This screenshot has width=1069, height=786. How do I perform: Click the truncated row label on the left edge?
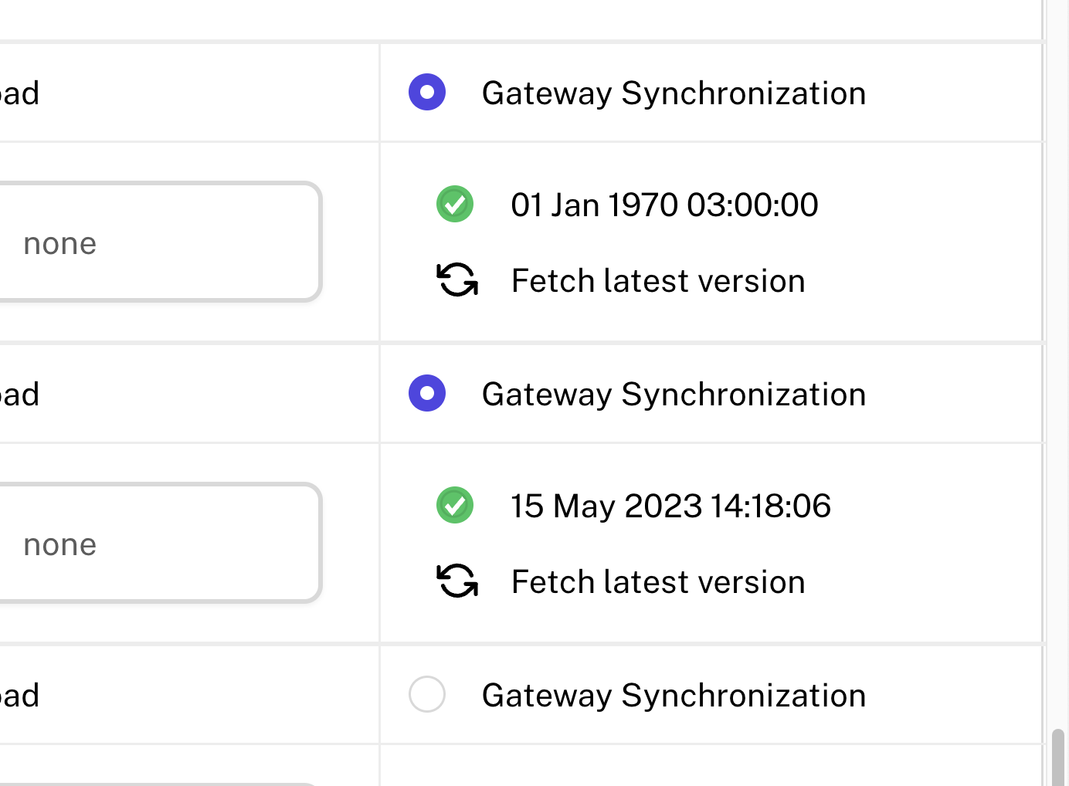tap(19, 92)
